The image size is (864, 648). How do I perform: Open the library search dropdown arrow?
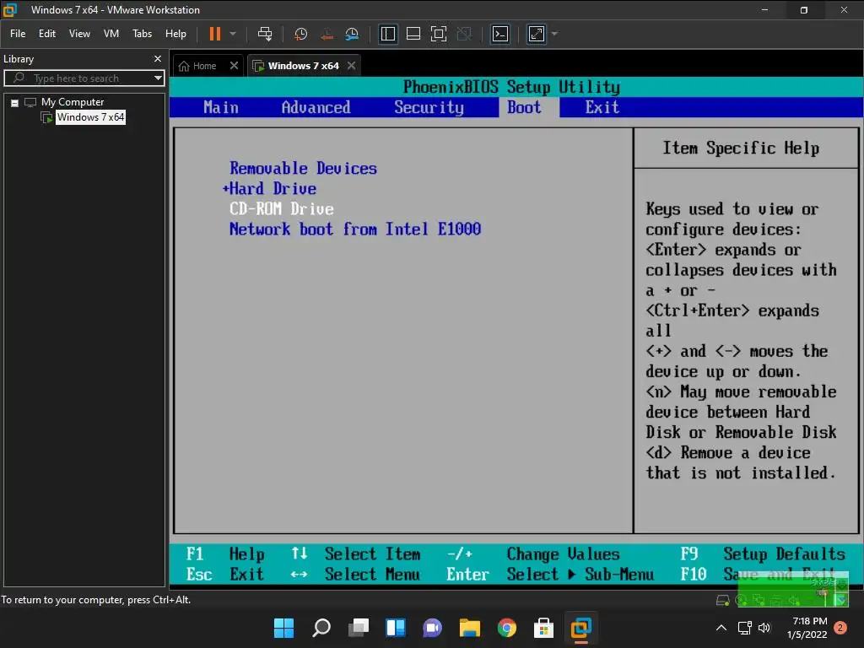tap(159, 78)
